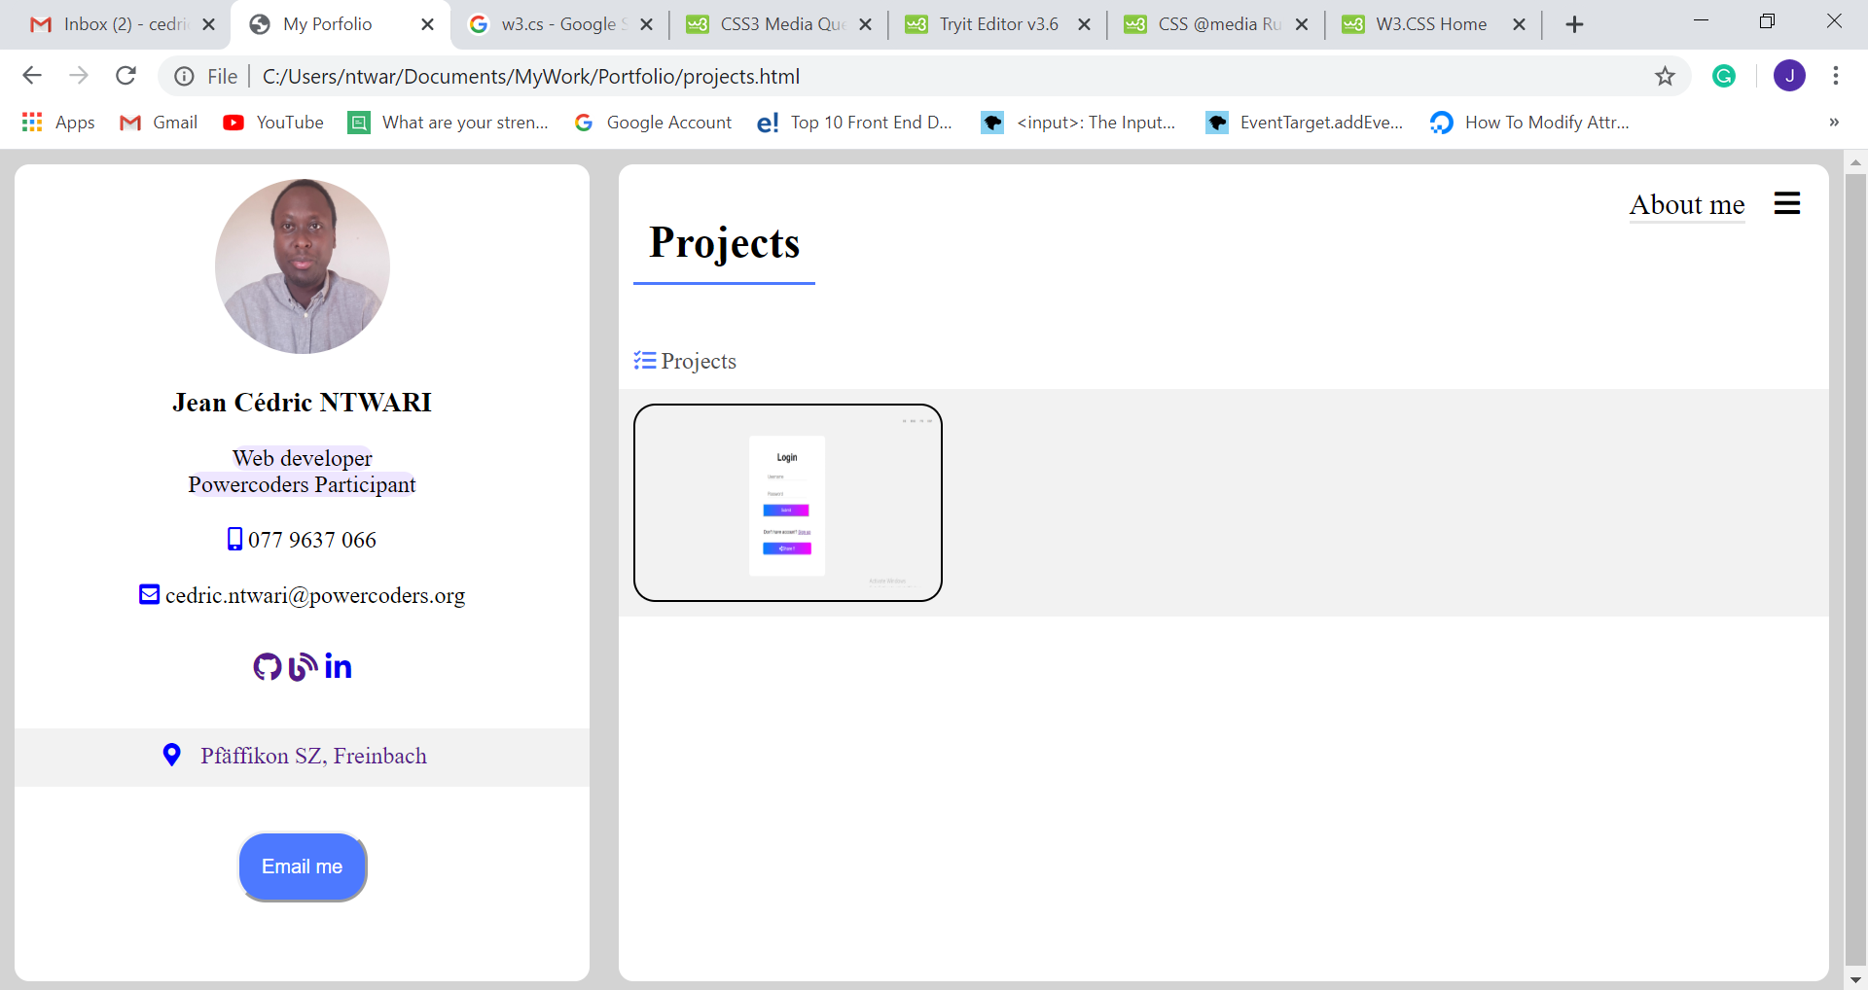Click the Email me button

302,866
